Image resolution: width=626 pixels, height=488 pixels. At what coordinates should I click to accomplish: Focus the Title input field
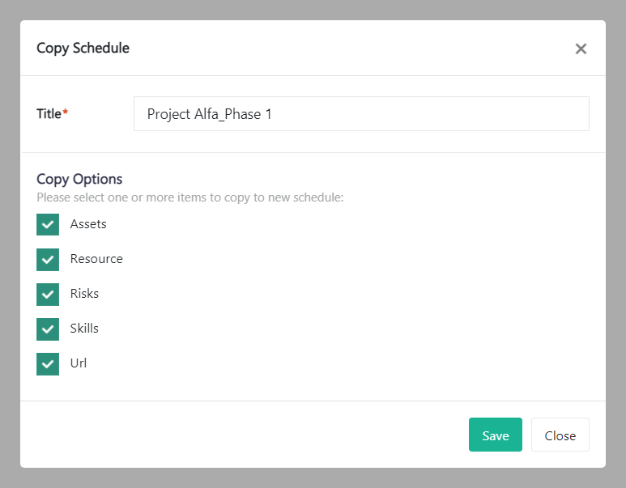click(x=361, y=114)
